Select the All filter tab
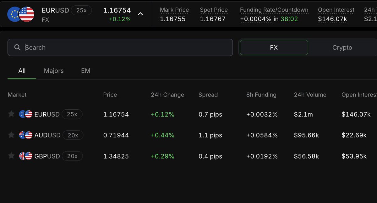This screenshot has height=203, width=377. tap(22, 71)
